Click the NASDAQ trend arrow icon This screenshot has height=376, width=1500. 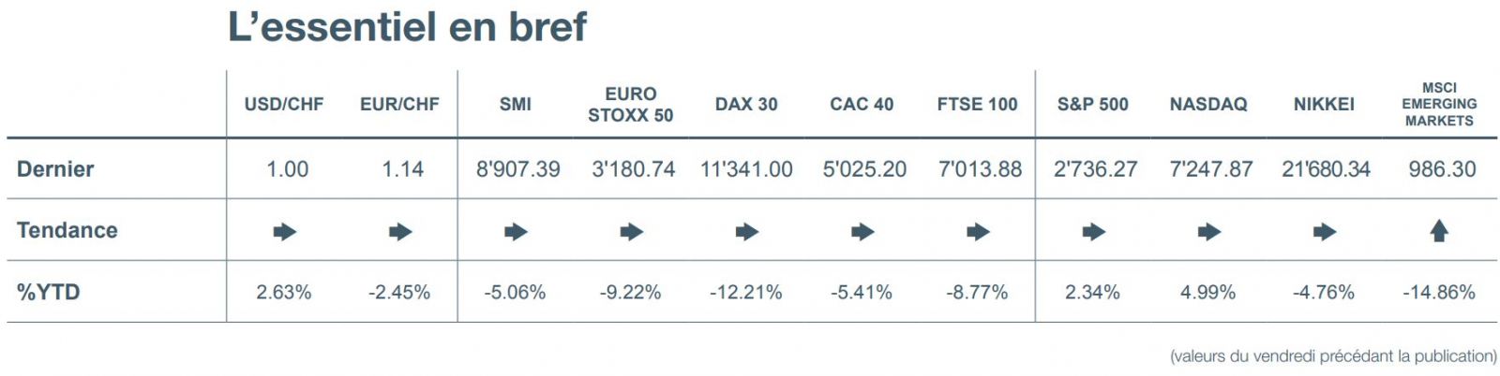pyautogui.click(x=1209, y=231)
